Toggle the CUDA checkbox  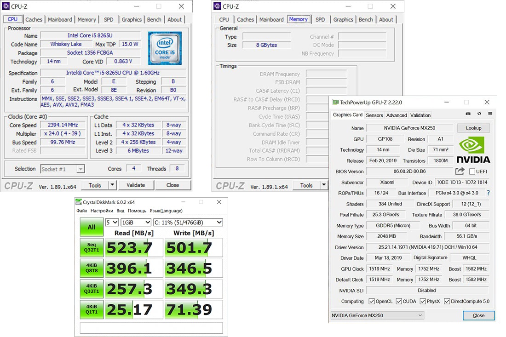point(399,301)
